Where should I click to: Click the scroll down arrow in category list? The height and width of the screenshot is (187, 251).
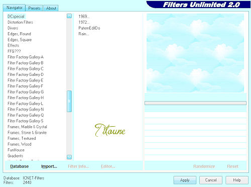point(69,157)
